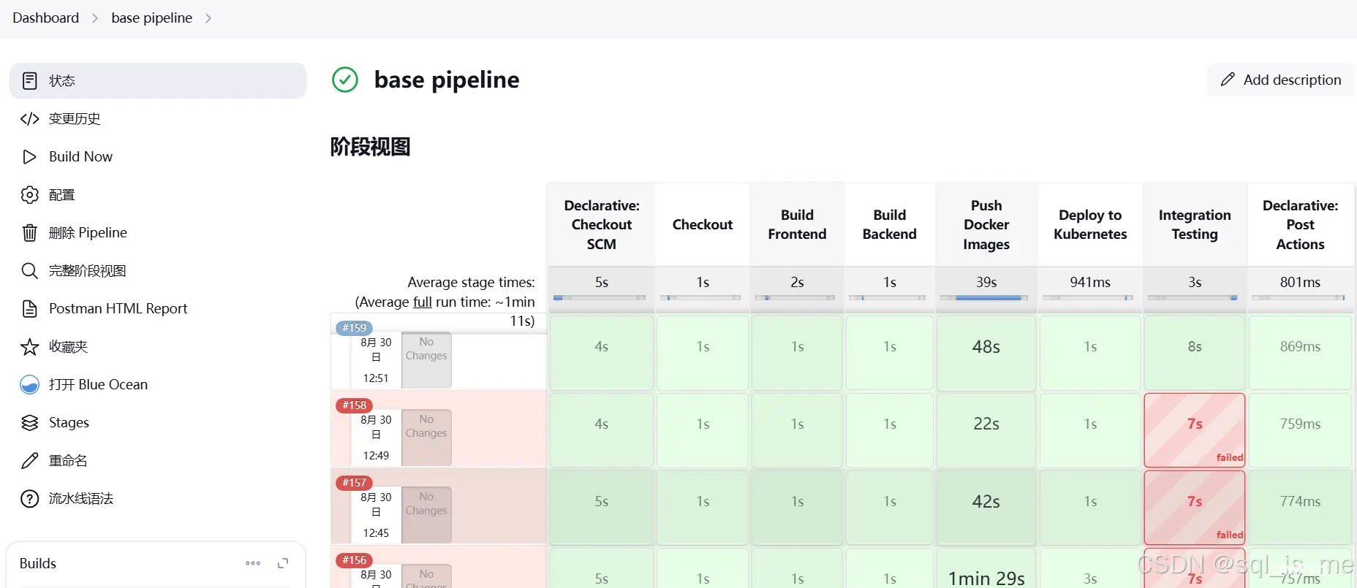Open the 状态 sidebar item
The width and height of the screenshot is (1357, 588).
pyautogui.click(x=158, y=80)
